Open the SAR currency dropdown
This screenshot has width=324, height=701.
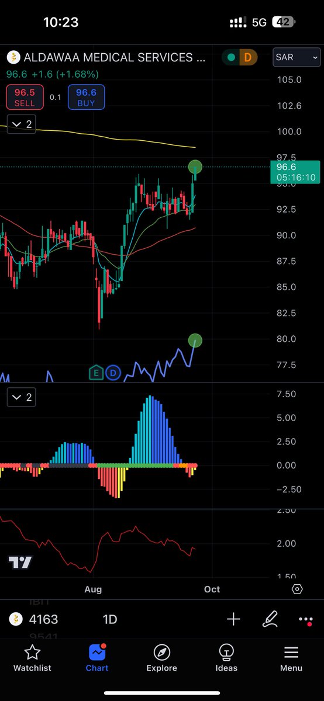point(297,57)
